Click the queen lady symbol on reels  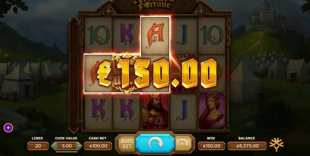(212, 111)
